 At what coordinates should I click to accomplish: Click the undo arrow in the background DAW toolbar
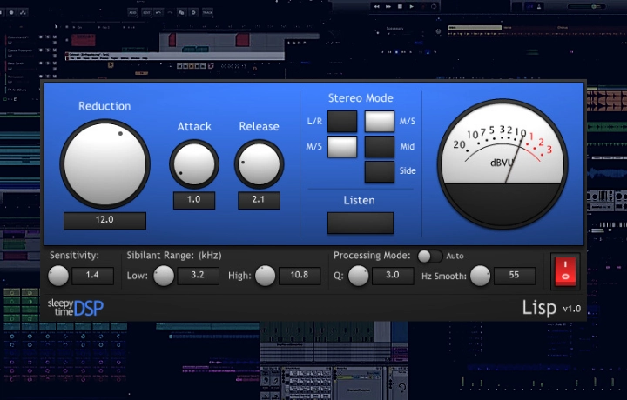point(158,12)
